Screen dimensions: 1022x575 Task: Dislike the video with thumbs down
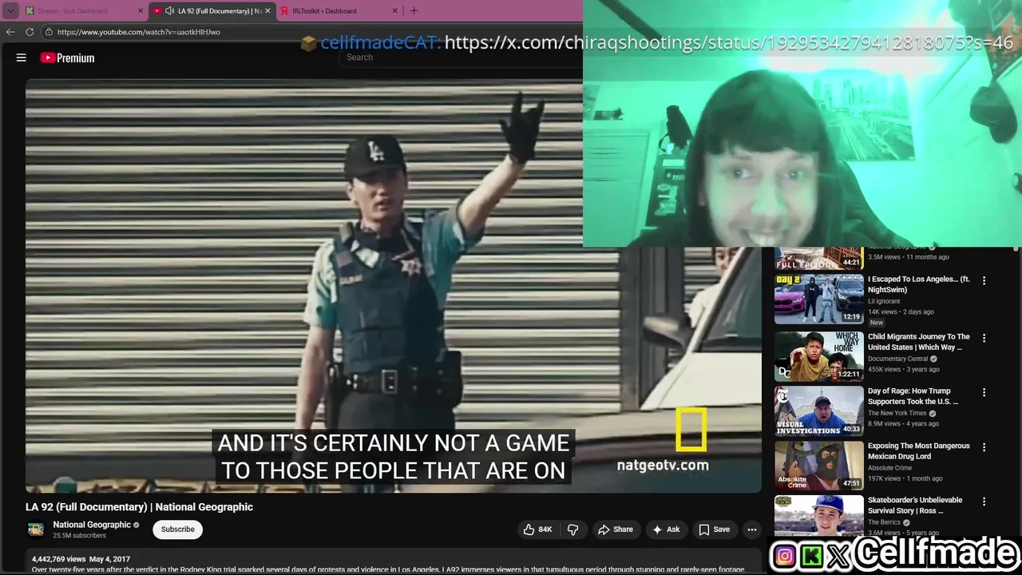[572, 529]
